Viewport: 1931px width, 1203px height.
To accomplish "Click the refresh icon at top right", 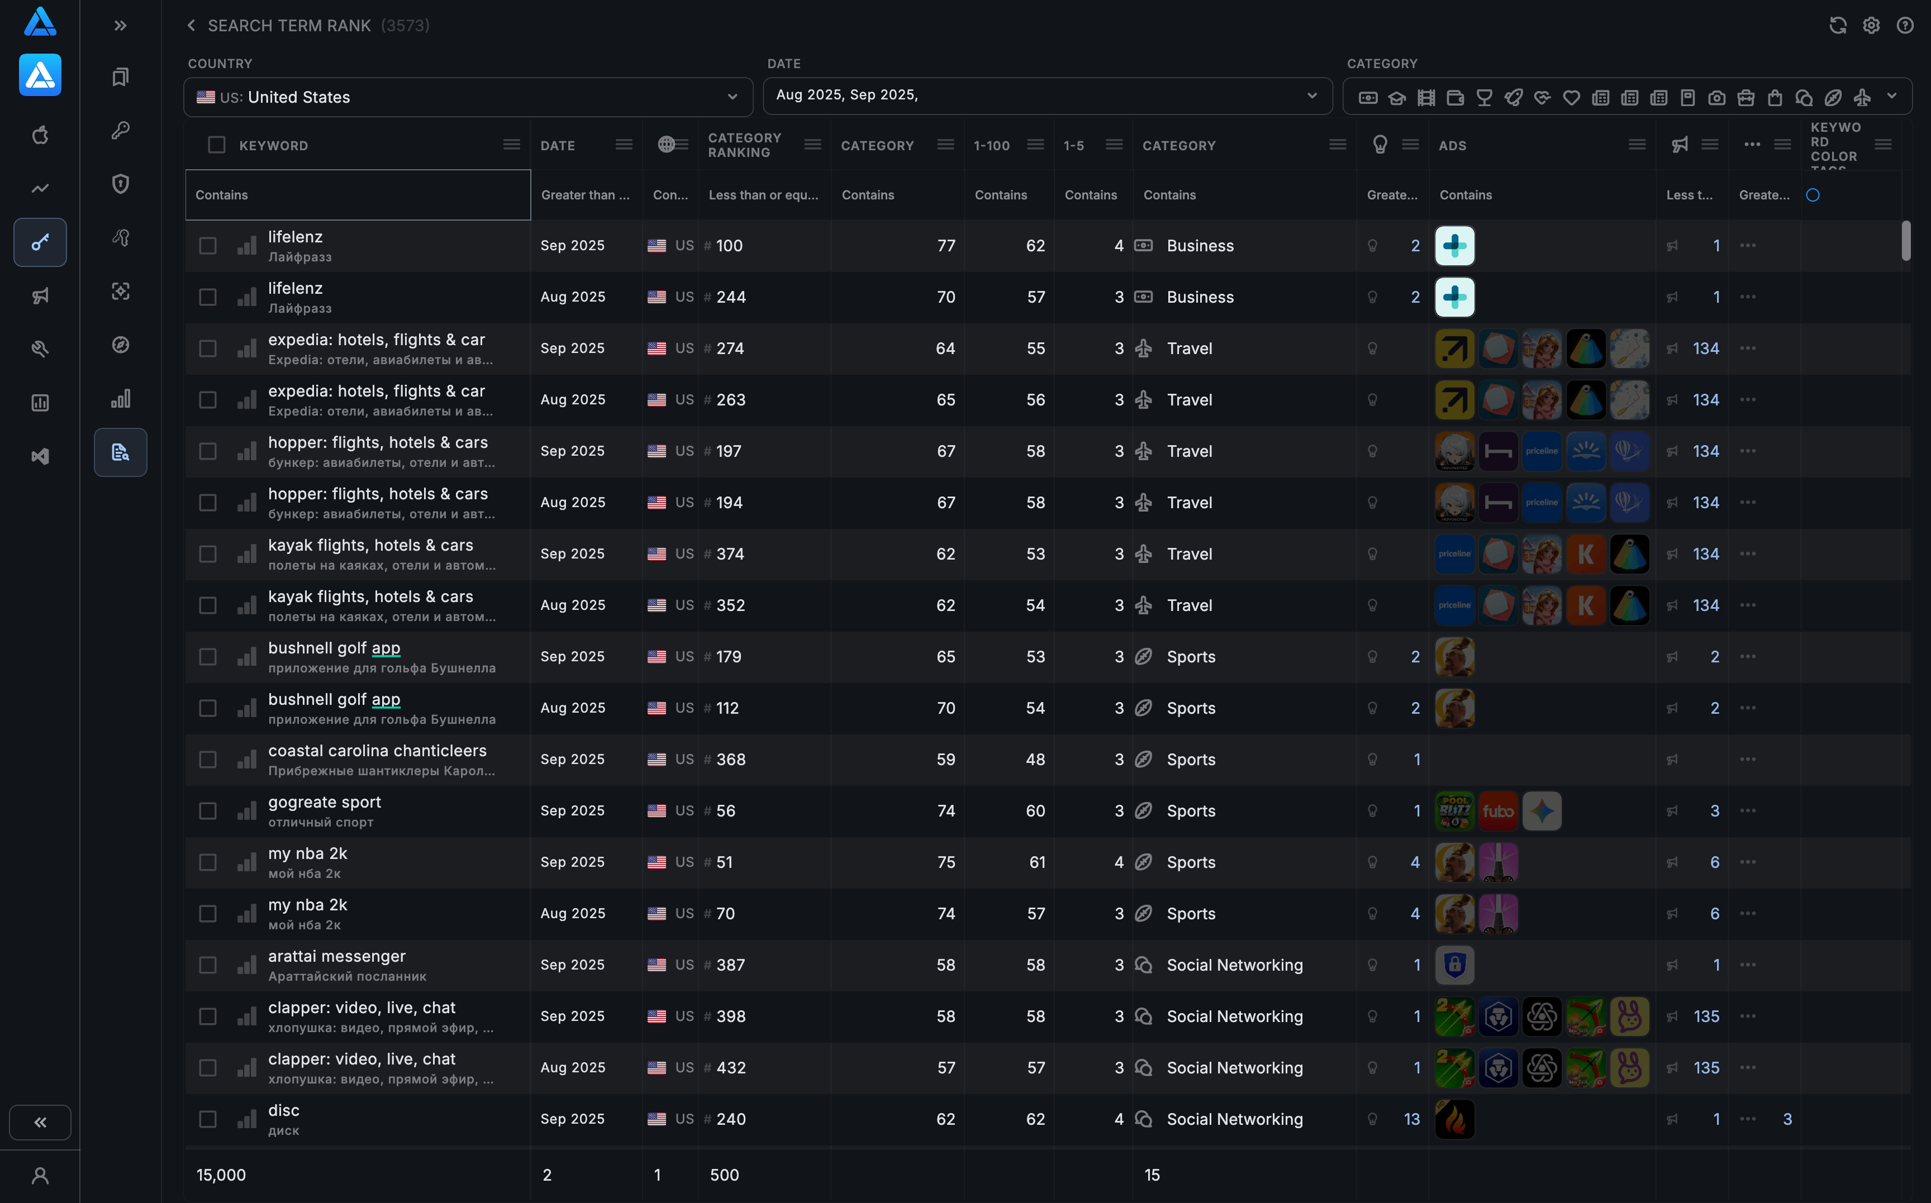I will point(1837,26).
